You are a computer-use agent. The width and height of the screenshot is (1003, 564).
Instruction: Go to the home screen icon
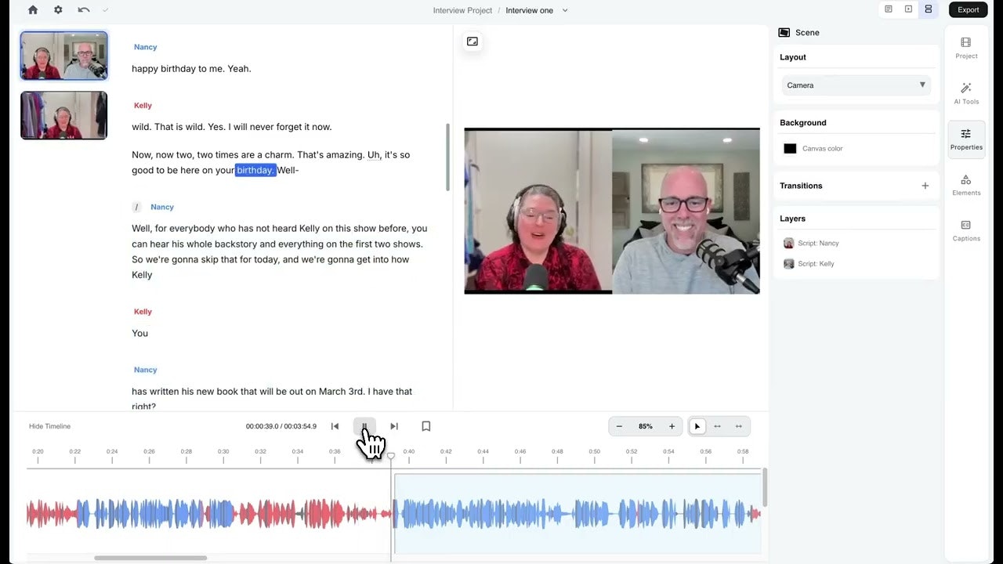33,10
